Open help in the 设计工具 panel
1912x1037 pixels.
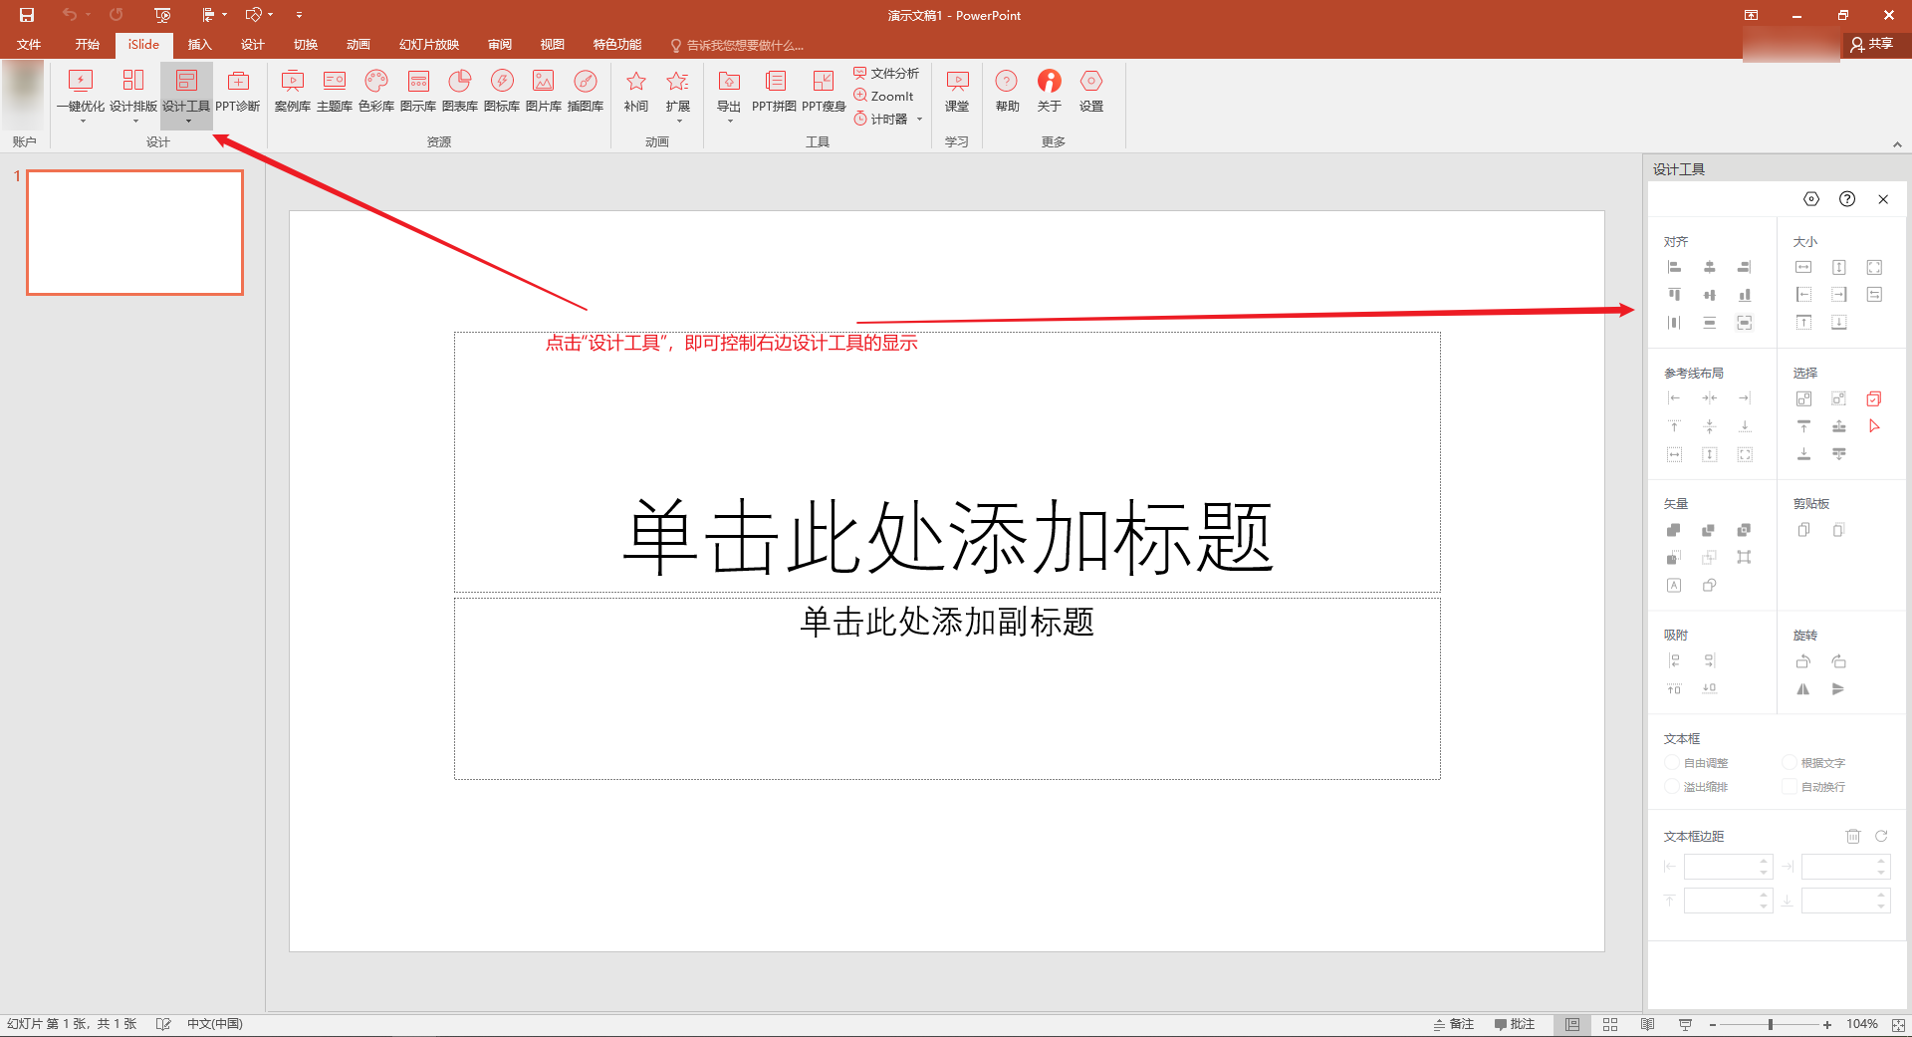coord(1848,198)
